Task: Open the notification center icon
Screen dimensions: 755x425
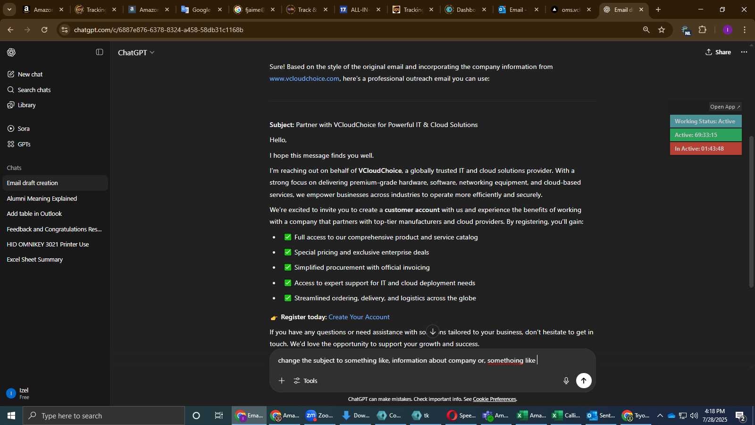Action: pyautogui.click(x=740, y=416)
